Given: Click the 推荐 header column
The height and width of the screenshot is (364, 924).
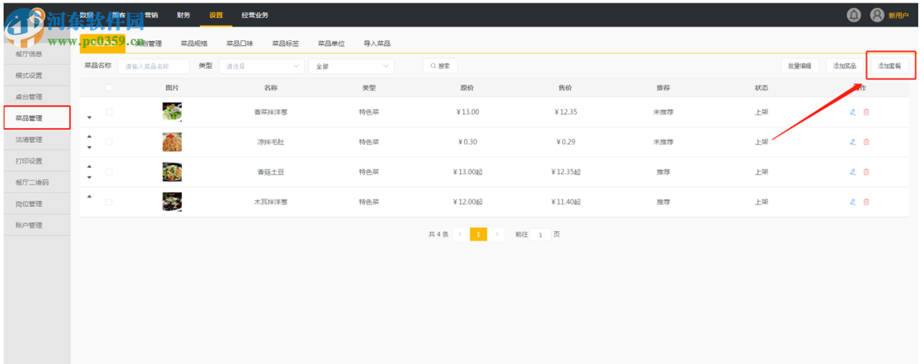Looking at the screenshot, I should (663, 88).
